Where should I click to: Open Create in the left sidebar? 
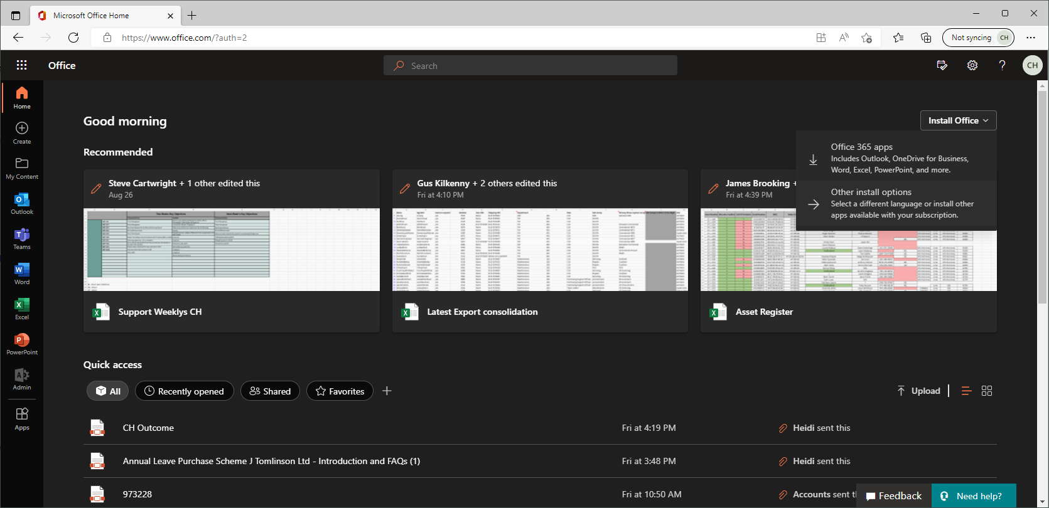22,133
